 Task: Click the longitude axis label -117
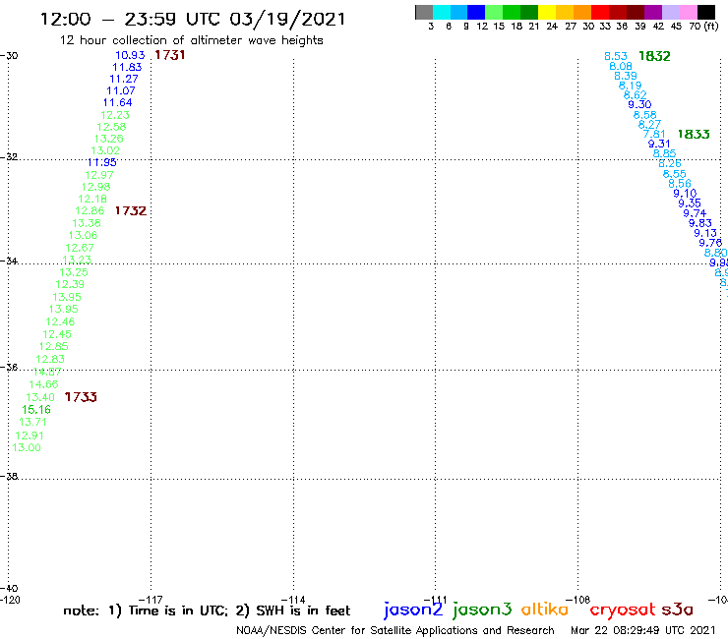click(x=151, y=600)
